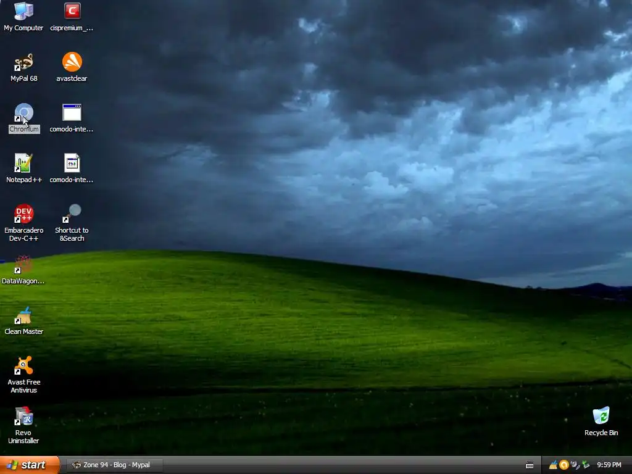Open the Start menu
The image size is (632, 474).
(30, 465)
